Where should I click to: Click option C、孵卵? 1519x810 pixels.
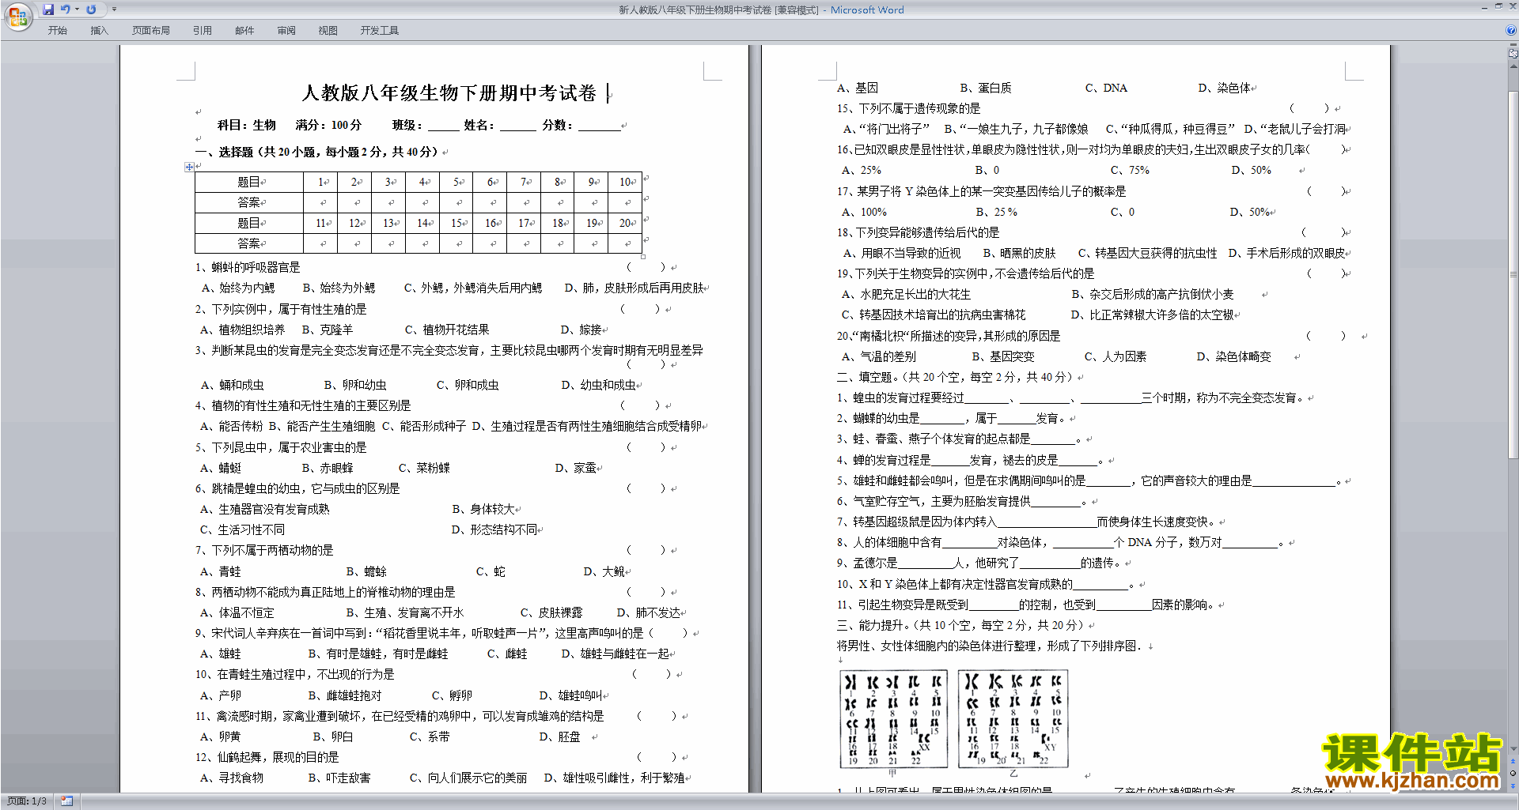click(452, 695)
